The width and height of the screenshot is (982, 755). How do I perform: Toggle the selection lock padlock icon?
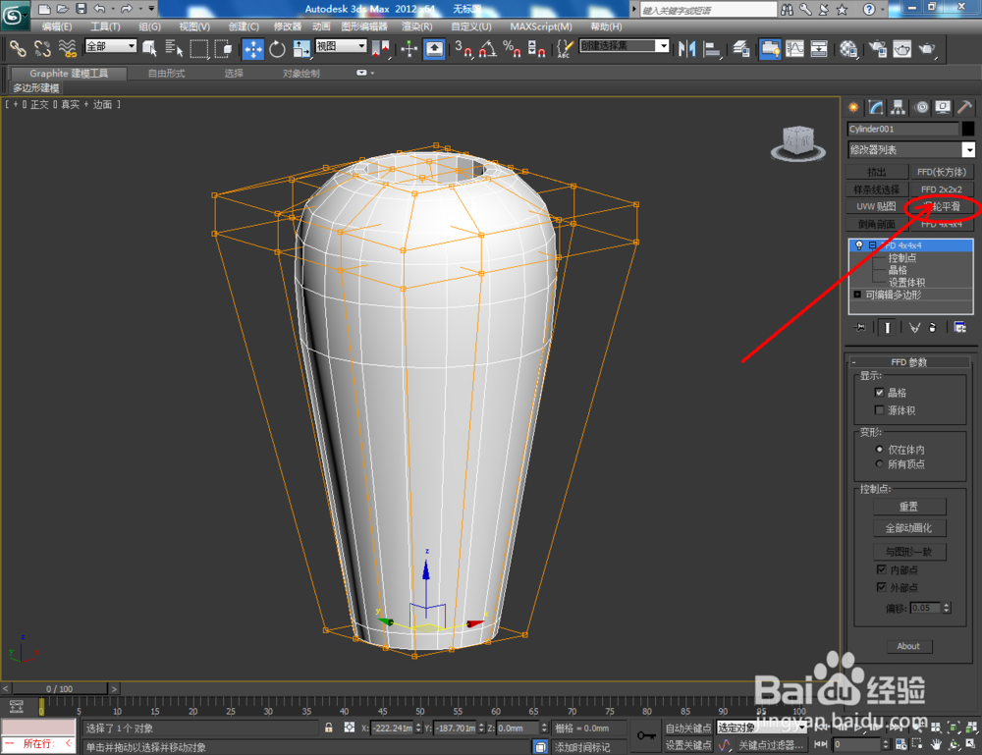(x=328, y=728)
